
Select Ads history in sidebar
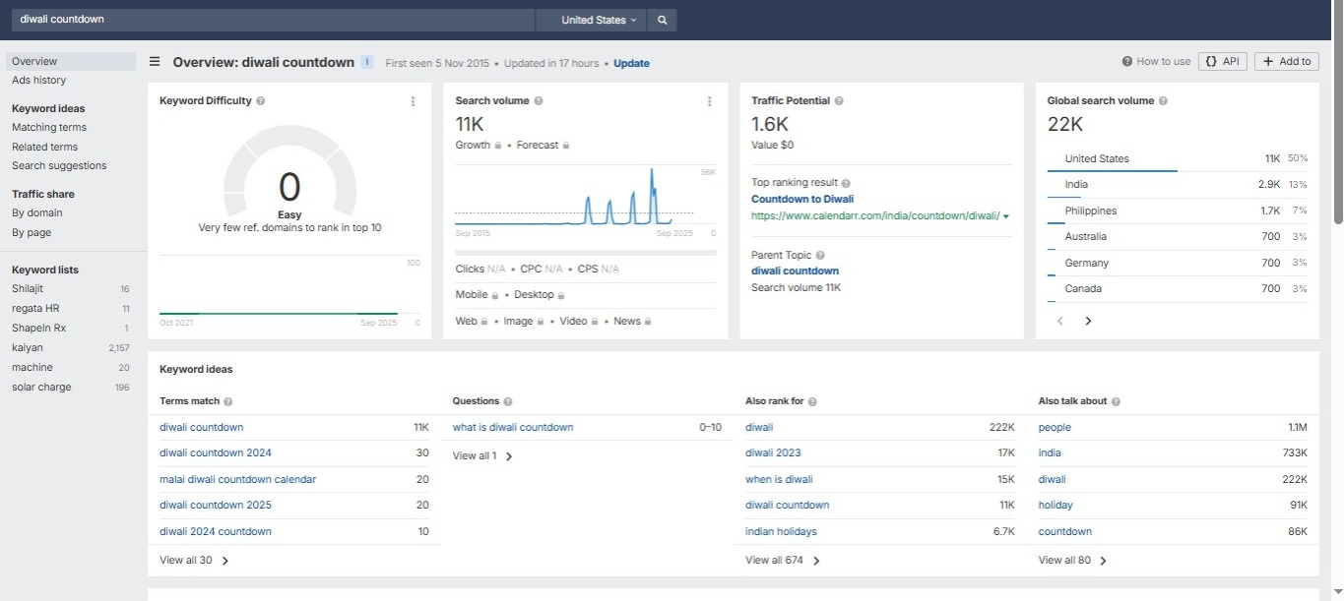pos(39,80)
